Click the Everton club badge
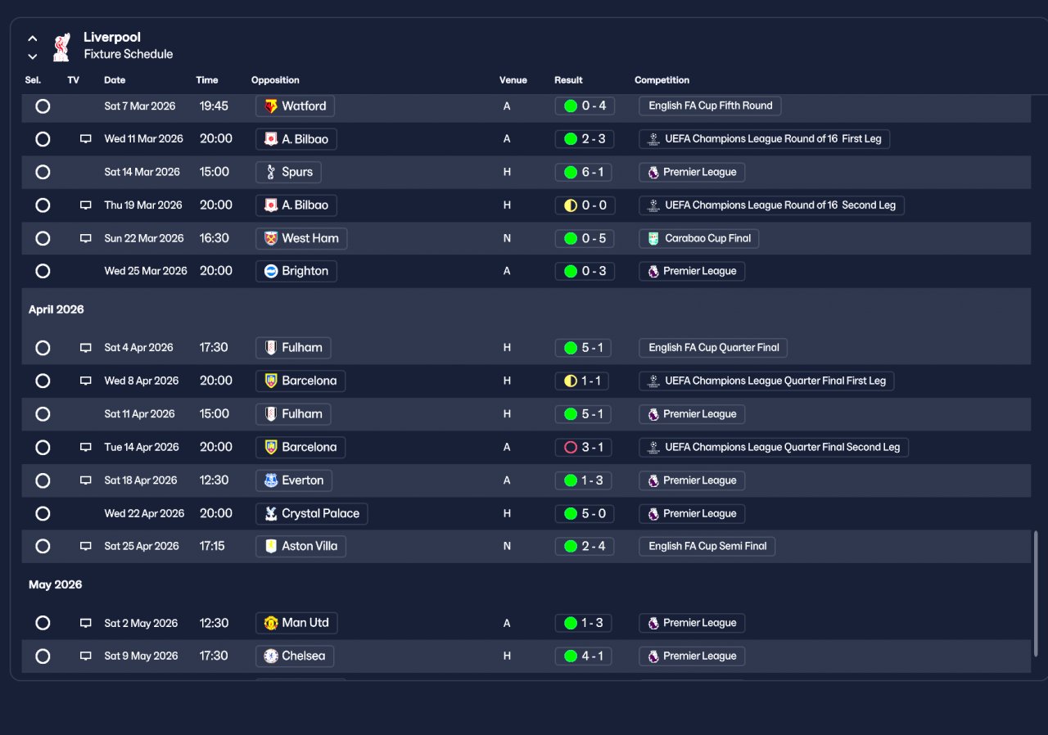This screenshot has width=1048, height=735. click(271, 480)
